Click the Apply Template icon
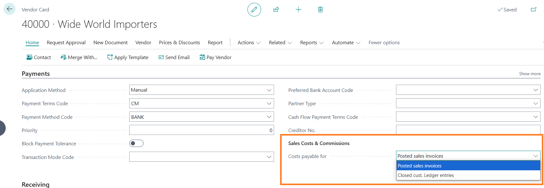544x188 pixels. pos(110,57)
